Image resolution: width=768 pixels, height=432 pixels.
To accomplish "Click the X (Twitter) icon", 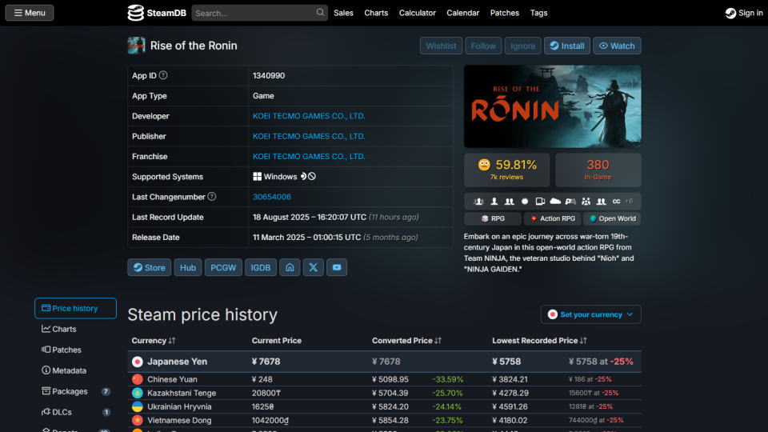I will pyautogui.click(x=314, y=267).
